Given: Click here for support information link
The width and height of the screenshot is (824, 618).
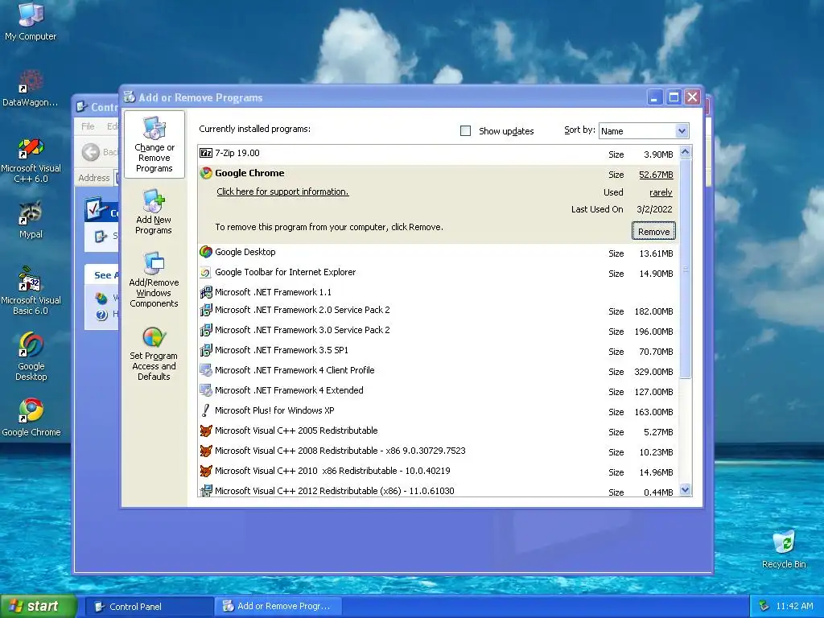Looking at the screenshot, I should [282, 192].
